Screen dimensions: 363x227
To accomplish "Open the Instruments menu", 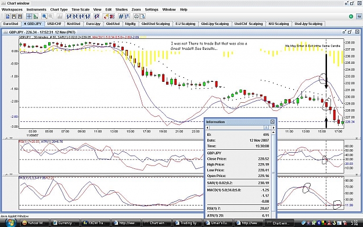I will coord(37,9).
